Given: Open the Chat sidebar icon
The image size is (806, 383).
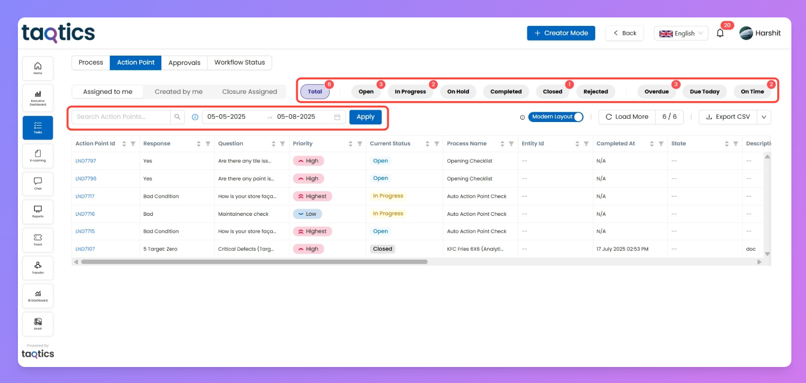Looking at the screenshot, I should [x=38, y=183].
